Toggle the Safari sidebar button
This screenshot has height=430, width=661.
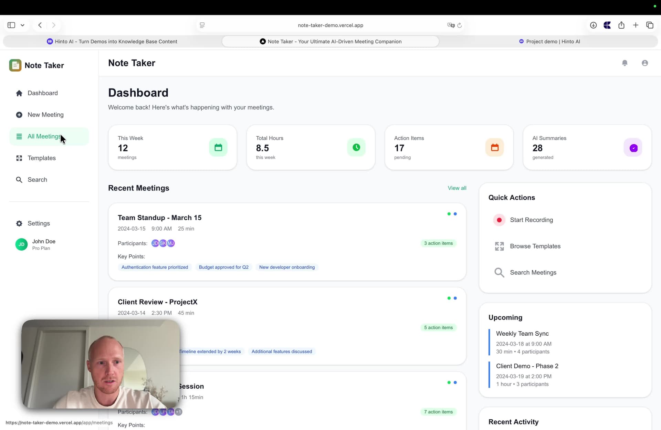[x=11, y=25]
